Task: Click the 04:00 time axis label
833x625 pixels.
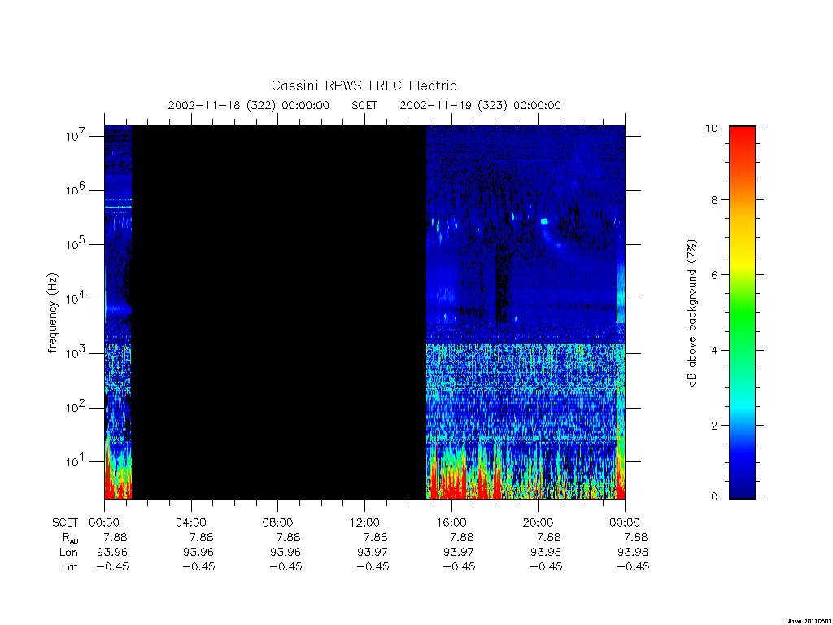Action: 191,522
